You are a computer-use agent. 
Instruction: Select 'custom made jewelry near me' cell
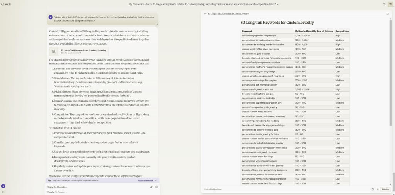coord(267,89)
